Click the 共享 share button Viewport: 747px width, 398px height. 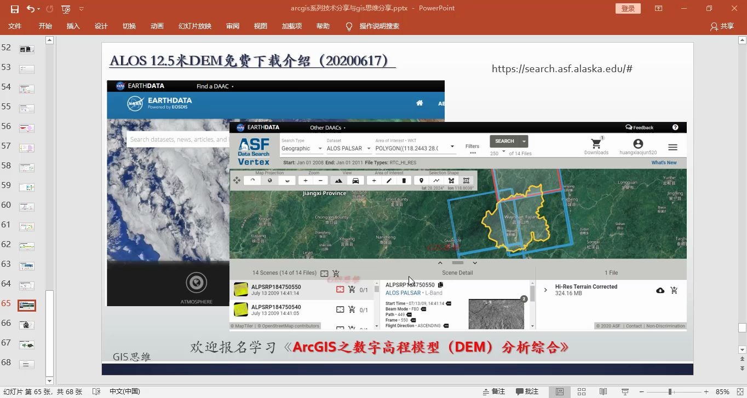click(x=722, y=26)
